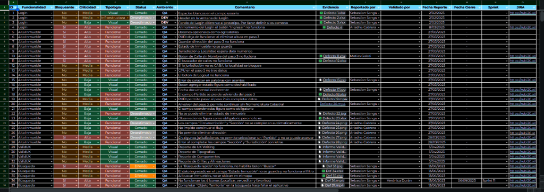Open the filter icon on Fecha Cierre header
The width and height of the screenshot is (544, 192).
(x=479, y=7)
